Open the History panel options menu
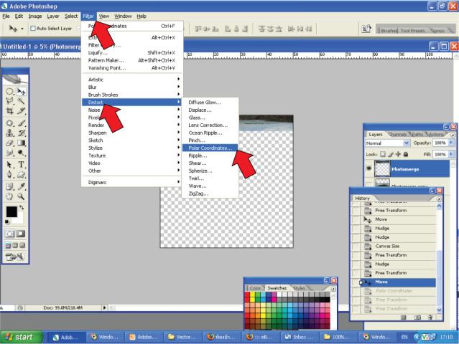The height and width of the screenshot is (344, 459). tap(439, 199)
